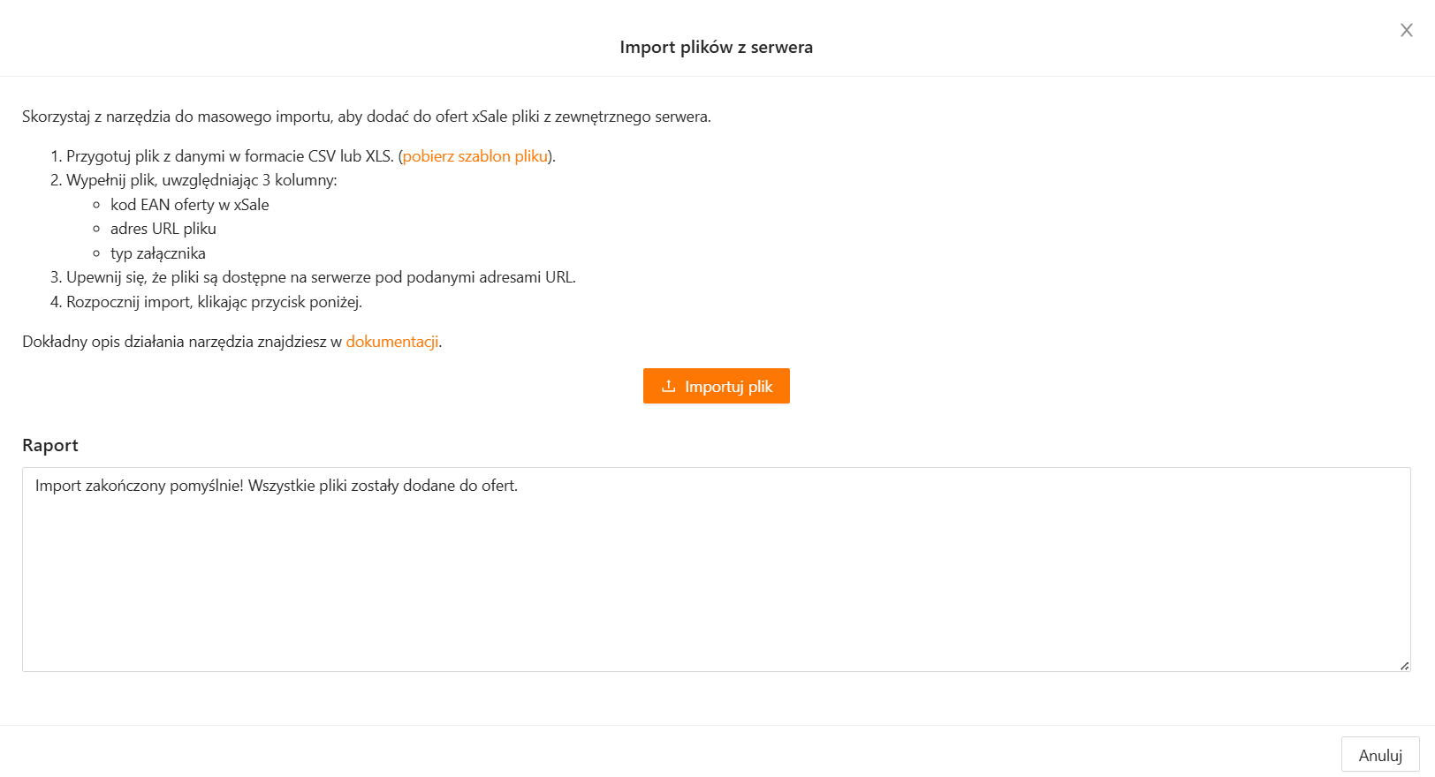Click the Import zakończony pomyślnie message text
This screenshot has height=777, width=1435.
(277, 486)
